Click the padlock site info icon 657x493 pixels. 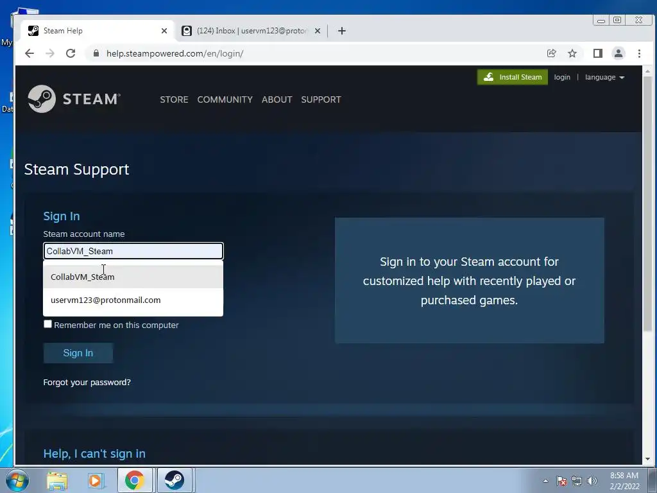[96, 53]
